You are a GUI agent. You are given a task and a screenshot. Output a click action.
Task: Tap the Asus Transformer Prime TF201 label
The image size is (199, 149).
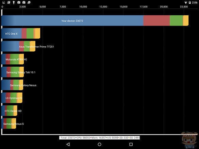[36, 47]
